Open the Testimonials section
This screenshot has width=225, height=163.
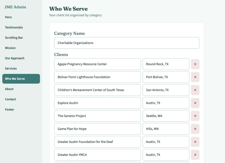pyautogui.click(x=14, y=27)
